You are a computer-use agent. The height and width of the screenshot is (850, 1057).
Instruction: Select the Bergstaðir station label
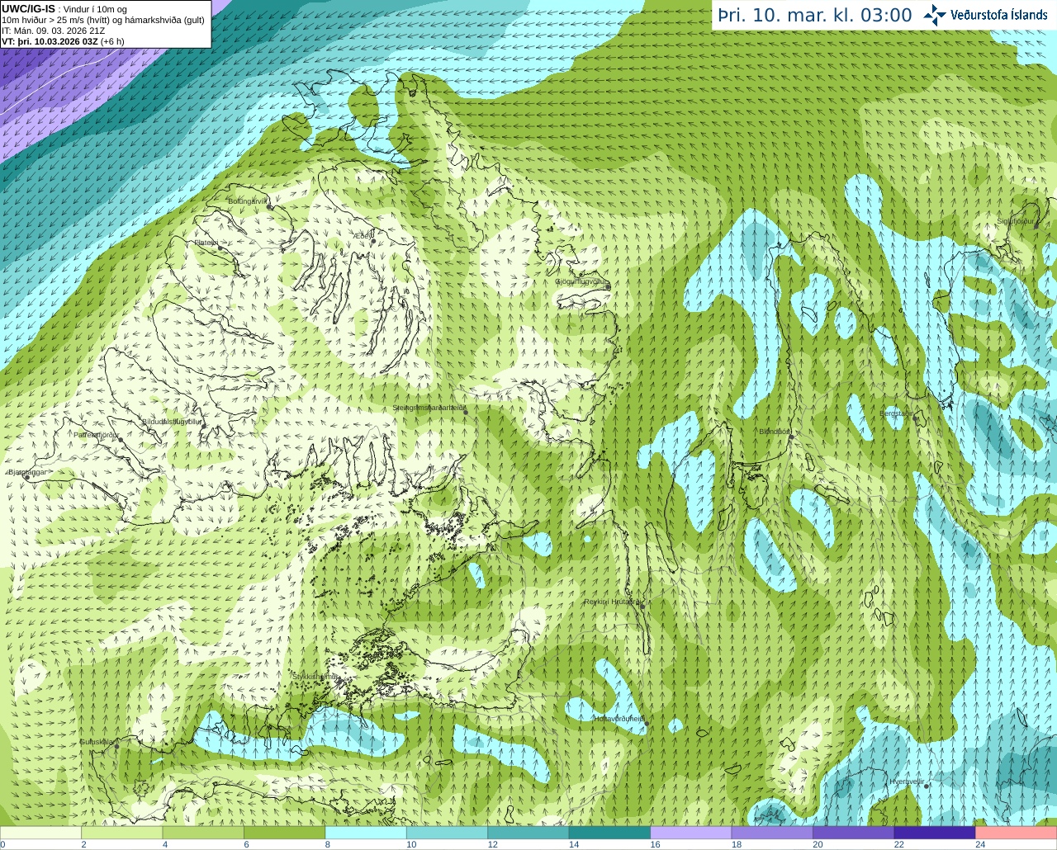898,413
